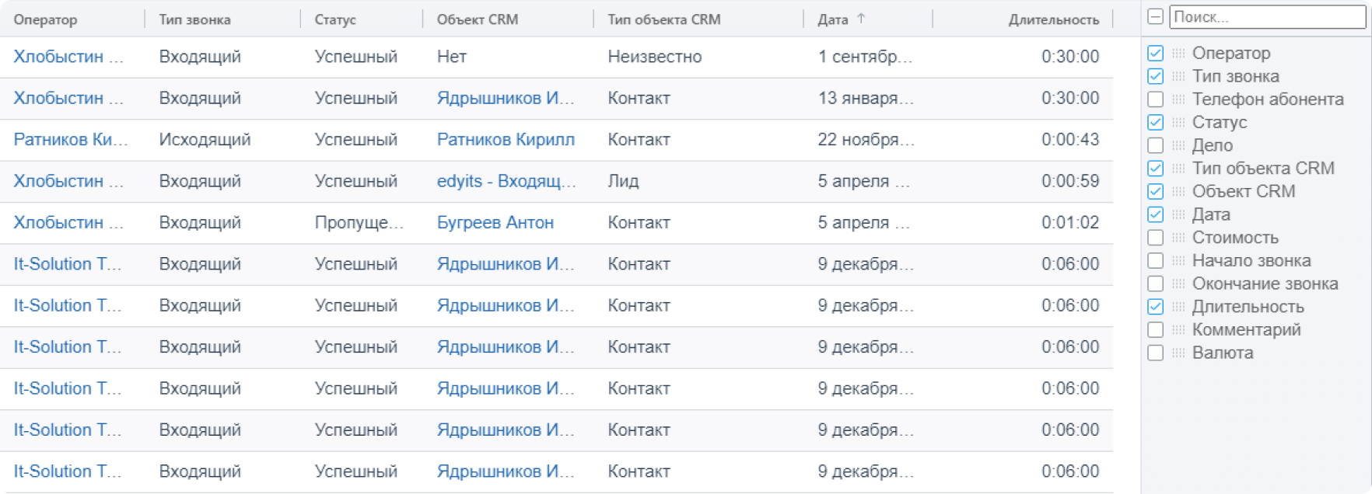Enable the Телефон абонента column
Screen dimensions: 1372x494
click(1156, 99)
